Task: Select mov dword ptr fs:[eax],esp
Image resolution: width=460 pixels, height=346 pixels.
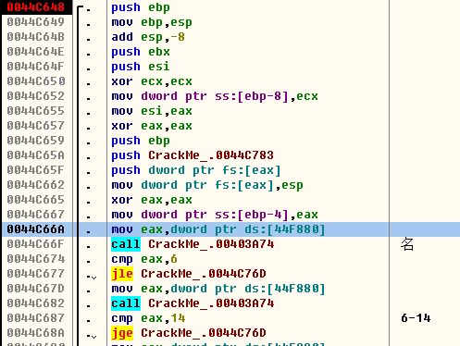Action: (x=207, y=185)
